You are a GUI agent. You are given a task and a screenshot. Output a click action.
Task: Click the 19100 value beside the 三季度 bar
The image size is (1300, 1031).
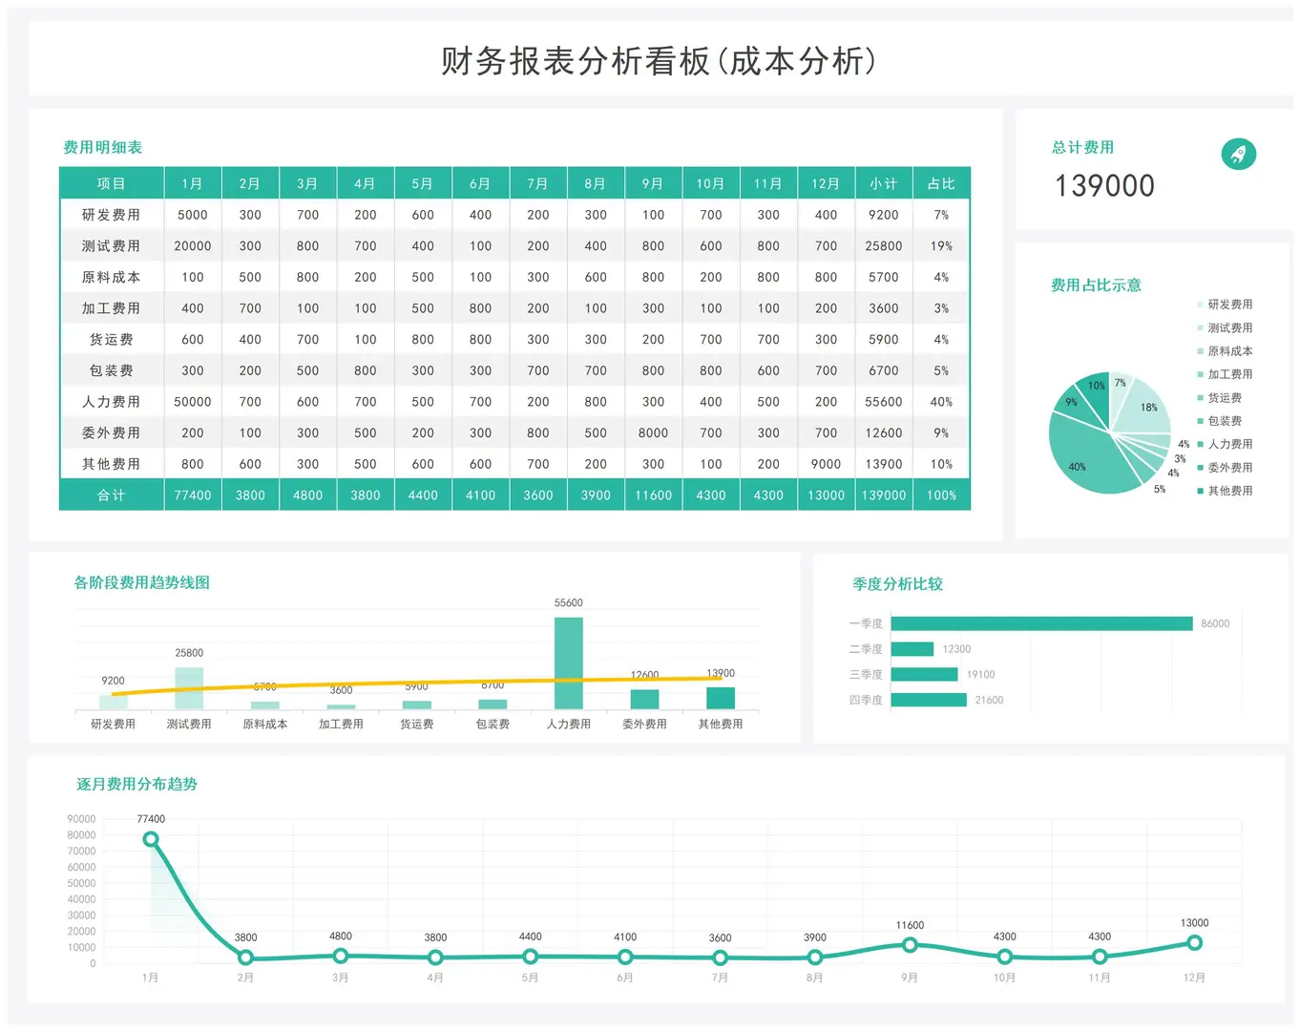[x=981, y=674]
